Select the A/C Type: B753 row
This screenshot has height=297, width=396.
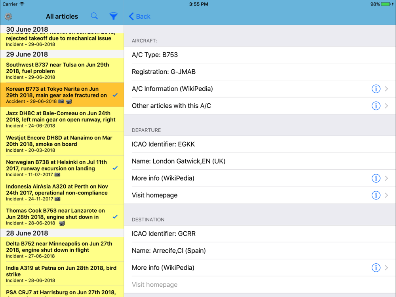pos(260,55)
